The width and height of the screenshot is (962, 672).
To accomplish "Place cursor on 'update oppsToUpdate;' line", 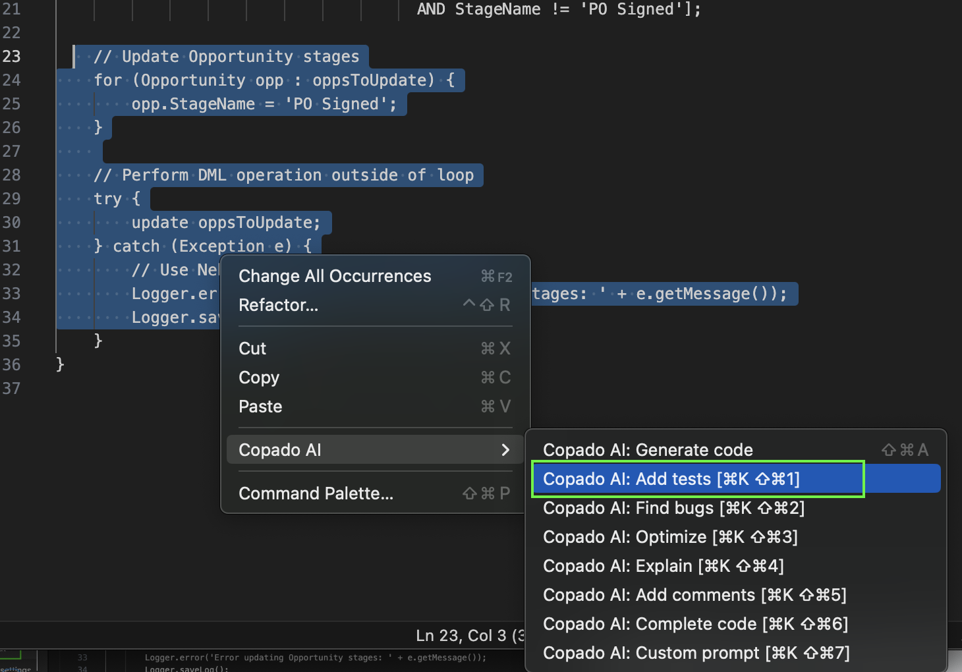I will pyautogui.click(x=225, y=223).
